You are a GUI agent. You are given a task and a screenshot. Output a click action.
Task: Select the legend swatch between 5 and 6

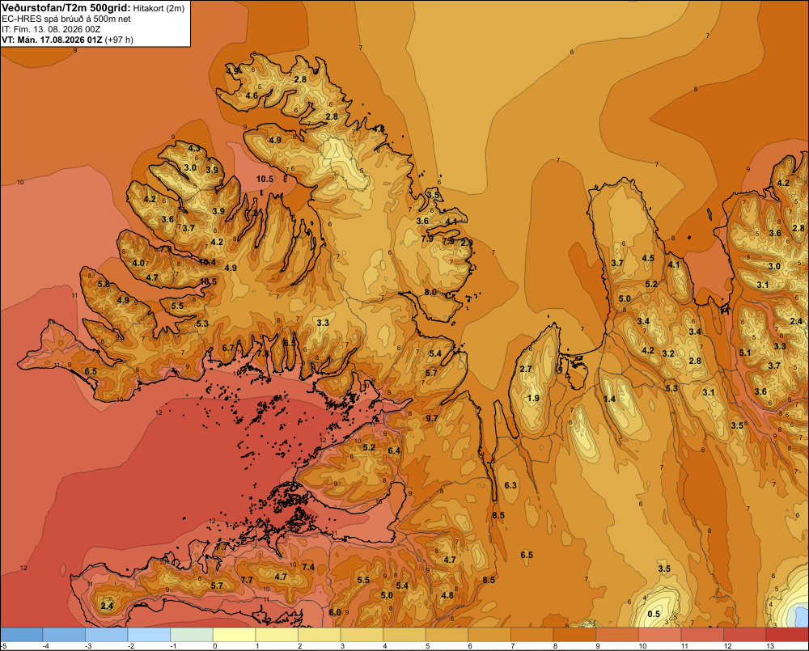point(447,634)
